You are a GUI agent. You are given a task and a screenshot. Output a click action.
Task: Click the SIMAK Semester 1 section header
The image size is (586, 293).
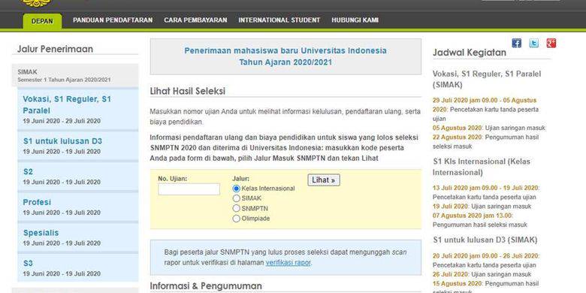point(75,75)
